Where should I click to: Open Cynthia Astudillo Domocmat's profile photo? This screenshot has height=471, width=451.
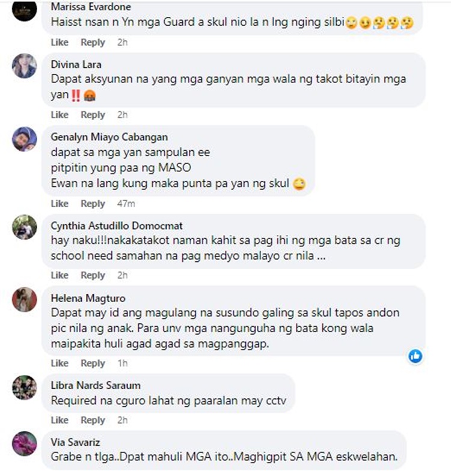tap(24, 227)
